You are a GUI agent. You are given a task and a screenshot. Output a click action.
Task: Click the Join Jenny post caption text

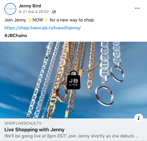click(x=49, y=20)
